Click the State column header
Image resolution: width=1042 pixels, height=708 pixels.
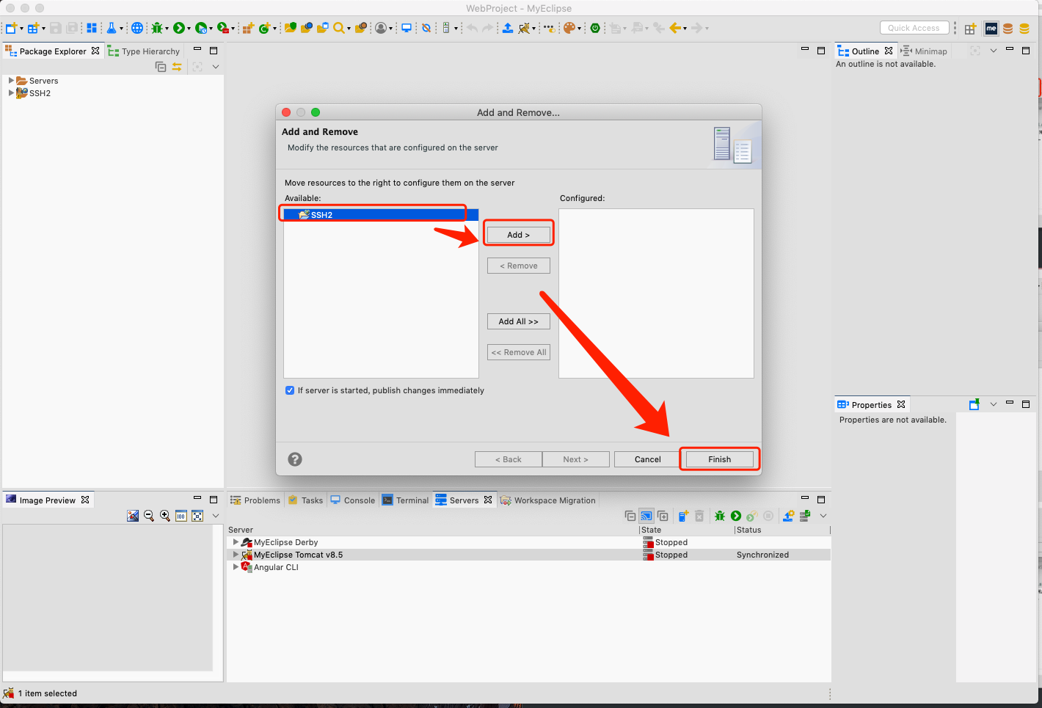[686, 530]
